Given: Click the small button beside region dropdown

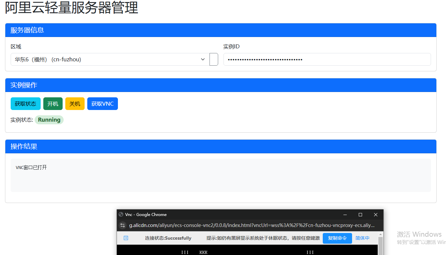Looking at the screenshot, I should 214,59.
